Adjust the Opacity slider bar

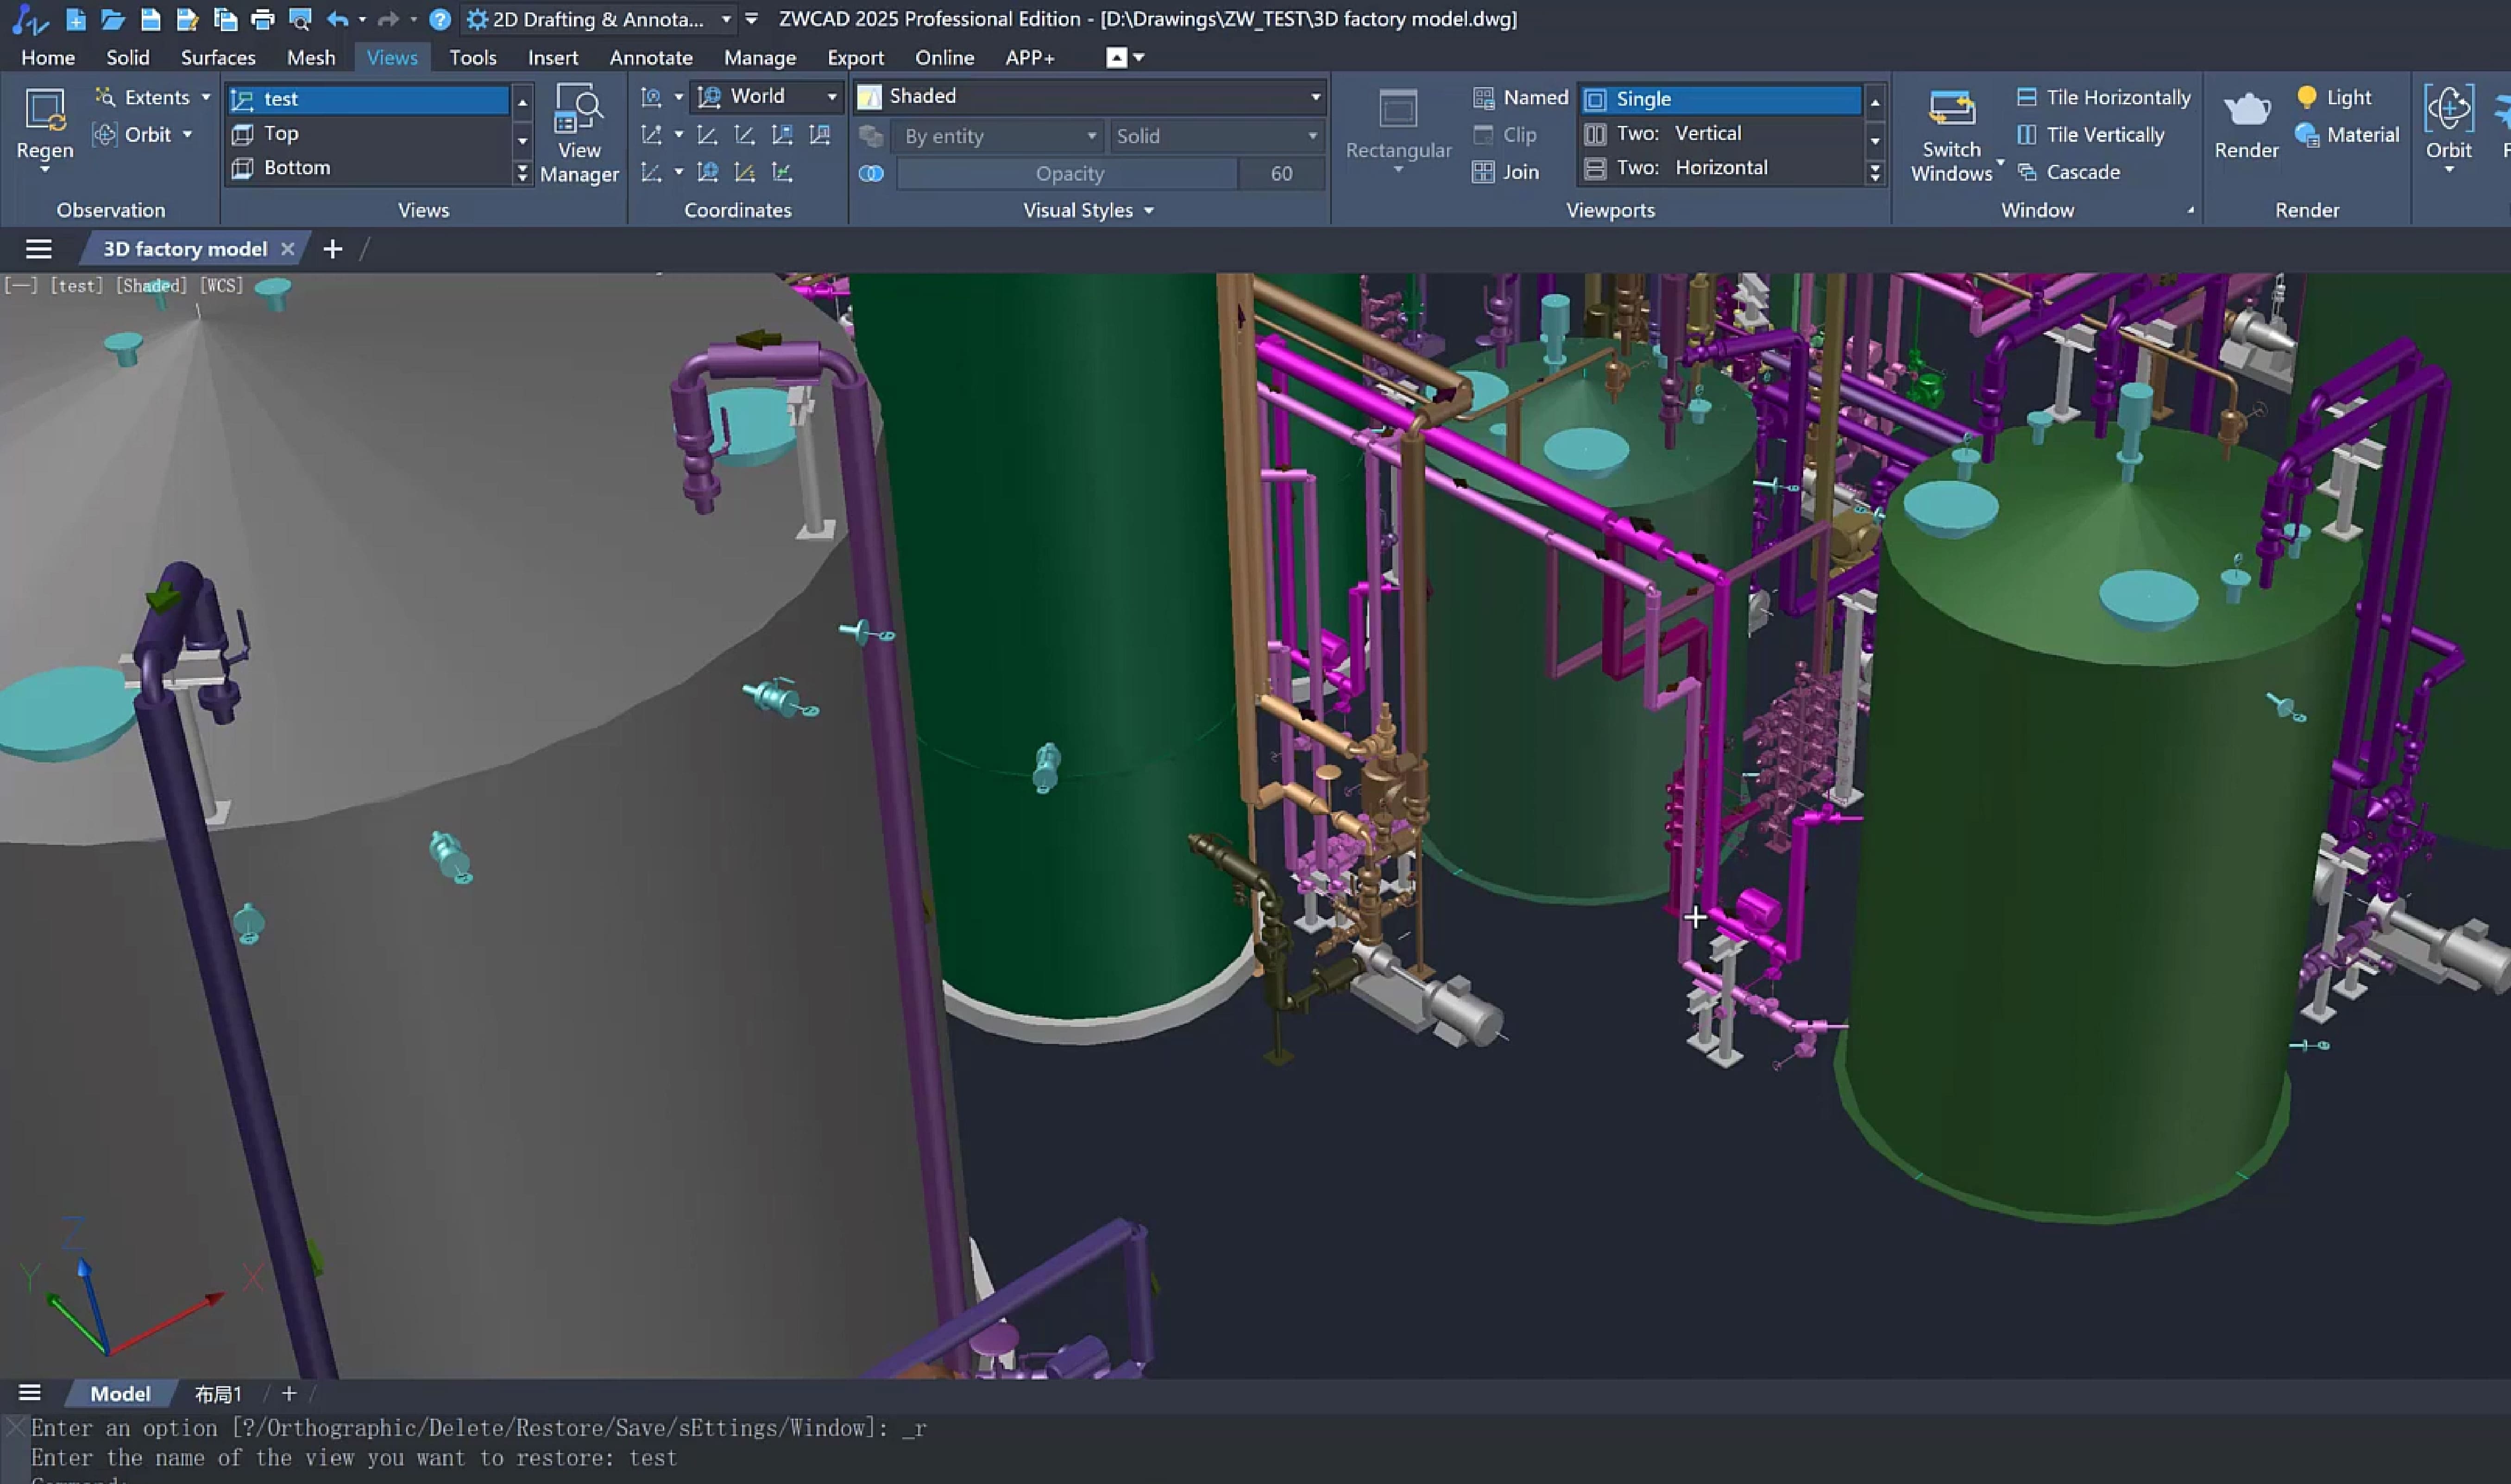(x=1067, y=174)
